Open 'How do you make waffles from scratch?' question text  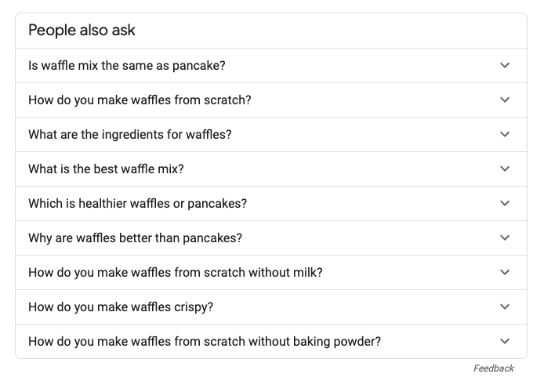click(140, 100)
